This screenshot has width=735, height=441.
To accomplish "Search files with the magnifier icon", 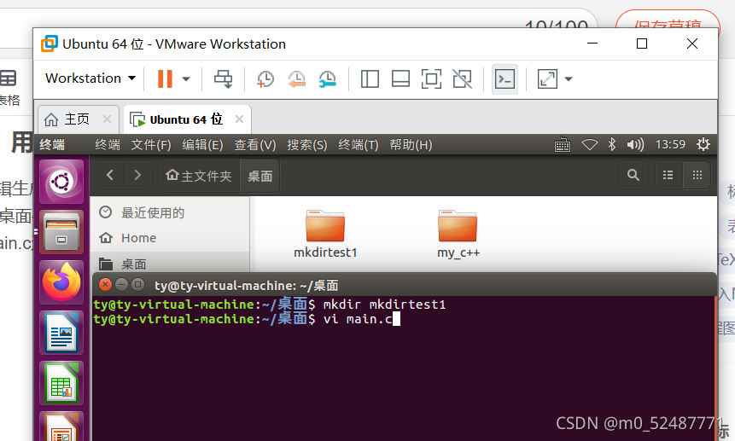I will click(633, 175).
